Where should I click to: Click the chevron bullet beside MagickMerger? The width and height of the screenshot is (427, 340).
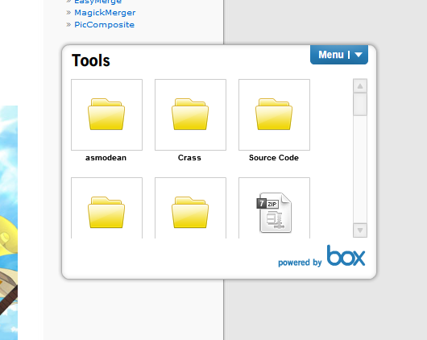pyautogui.click(x=68, y=13)
